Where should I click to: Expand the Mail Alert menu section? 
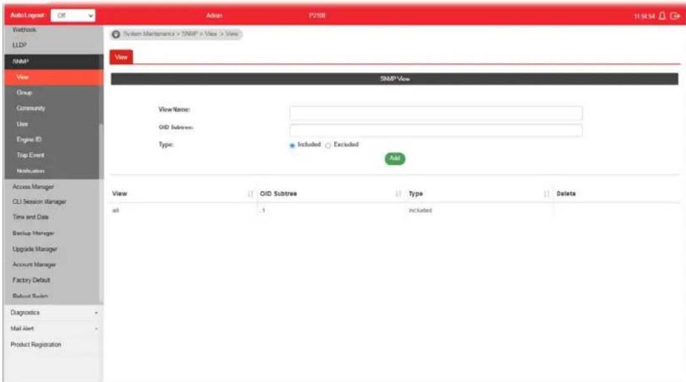point(53,329)
